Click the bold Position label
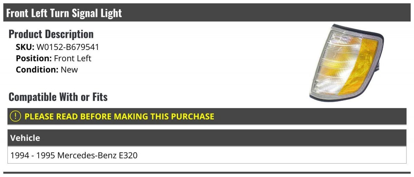 (34, 58)
